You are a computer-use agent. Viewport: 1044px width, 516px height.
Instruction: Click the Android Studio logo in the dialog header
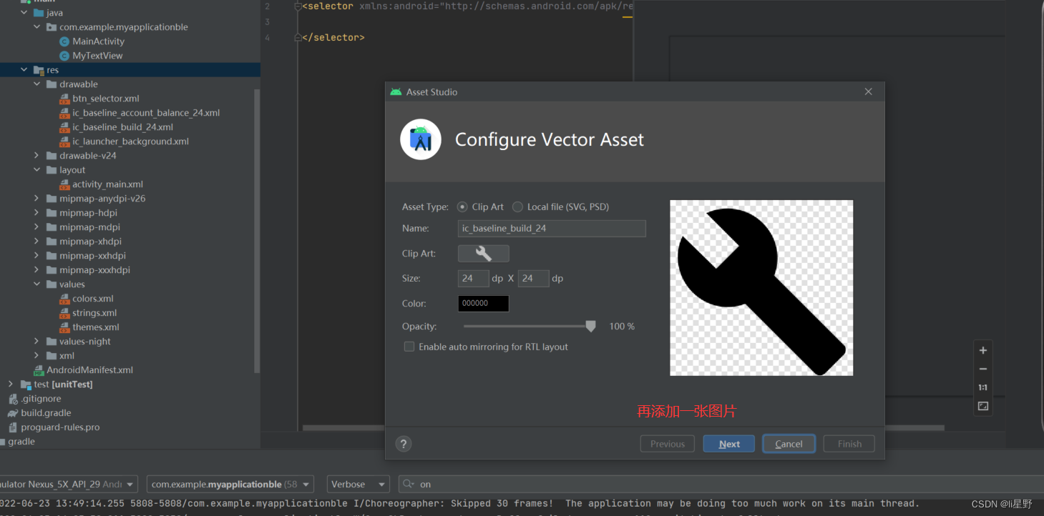click(421, 139)
